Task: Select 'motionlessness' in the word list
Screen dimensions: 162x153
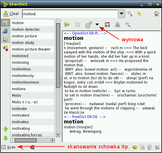Action: pyautogui.click(x=33, y=82)
